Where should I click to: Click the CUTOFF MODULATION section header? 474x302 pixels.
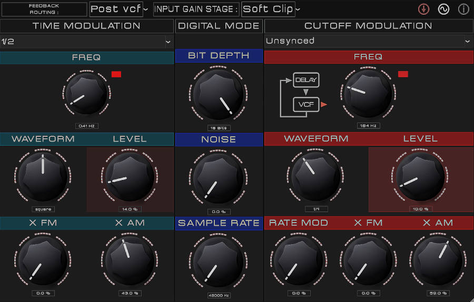(368, 26)
